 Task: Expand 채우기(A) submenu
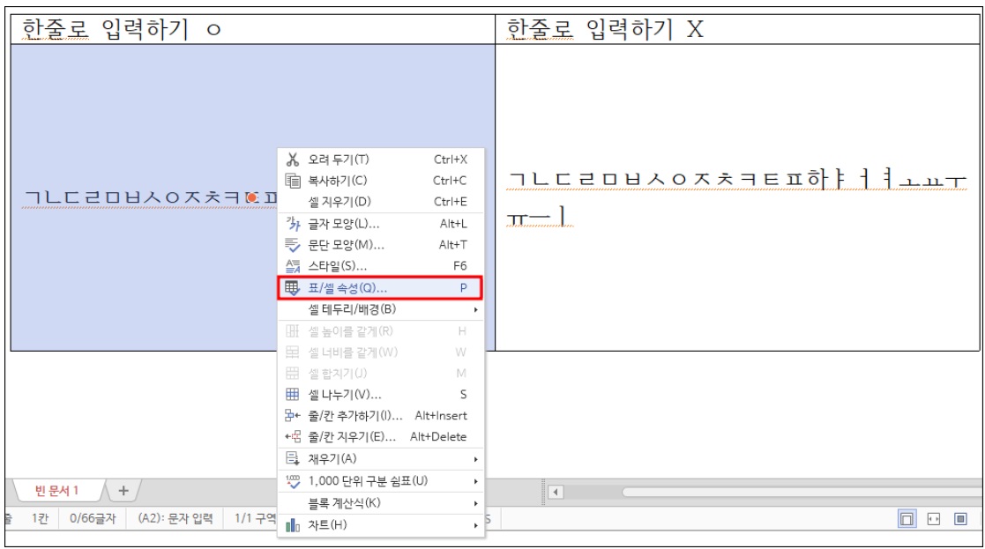click(381, 458)
